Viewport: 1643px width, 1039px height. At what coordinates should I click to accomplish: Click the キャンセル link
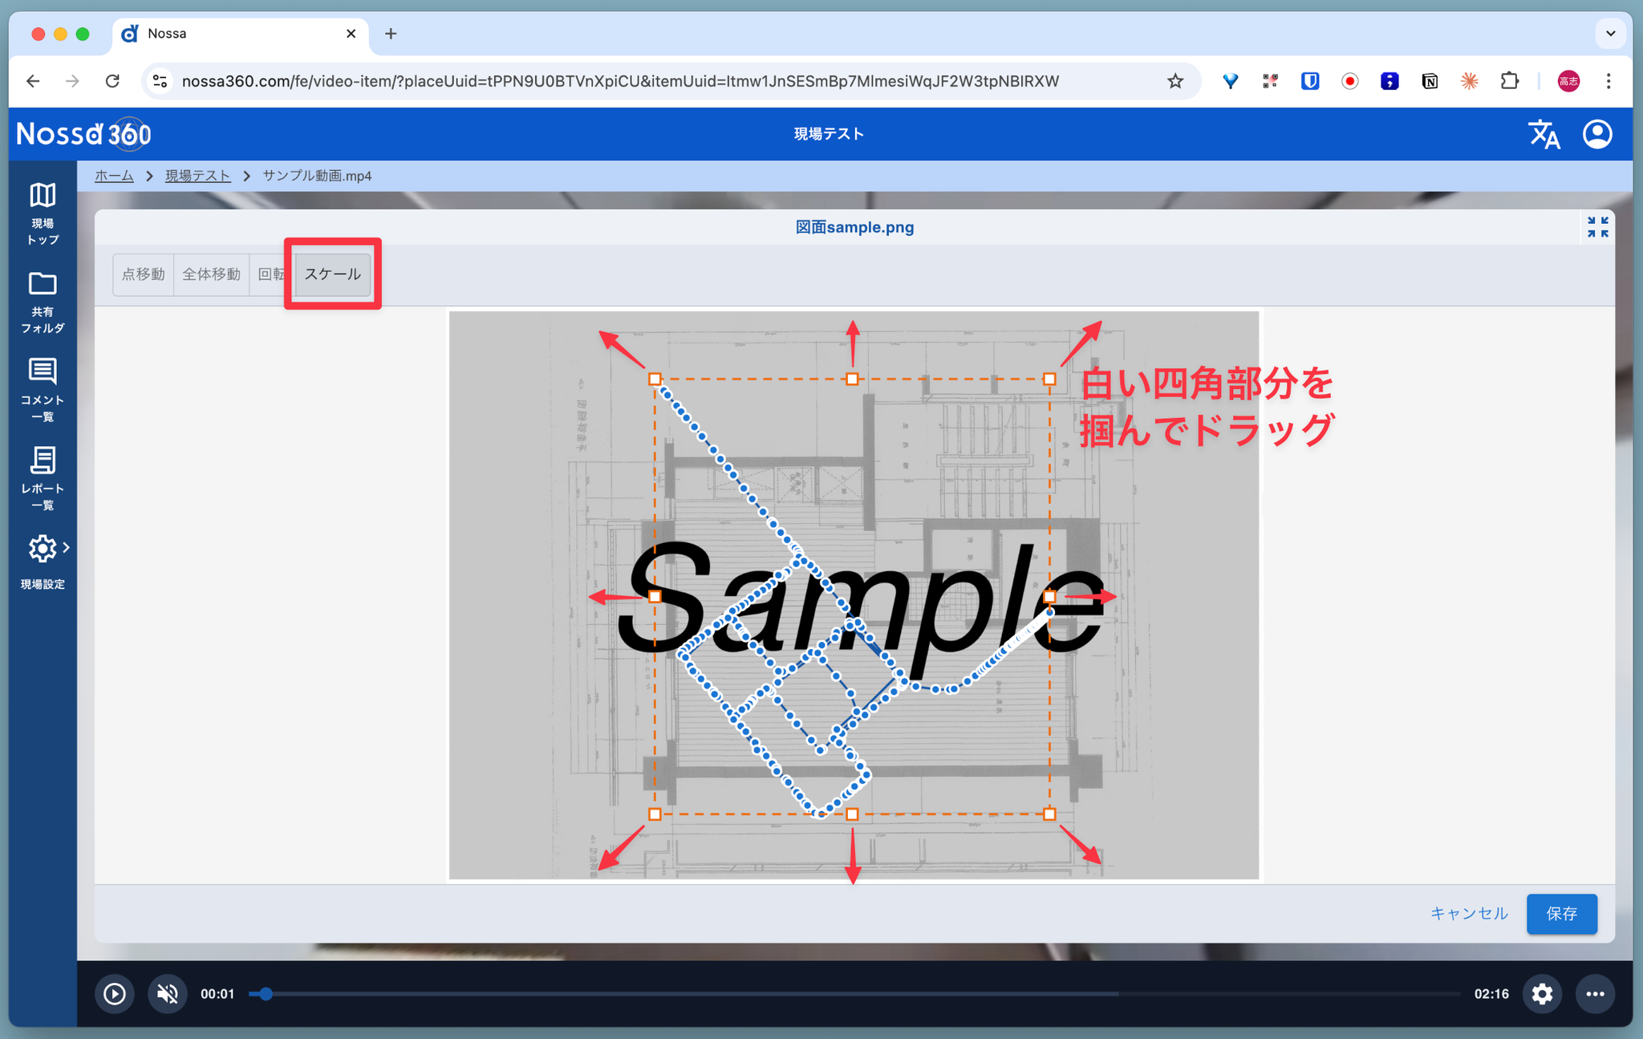1468,913
